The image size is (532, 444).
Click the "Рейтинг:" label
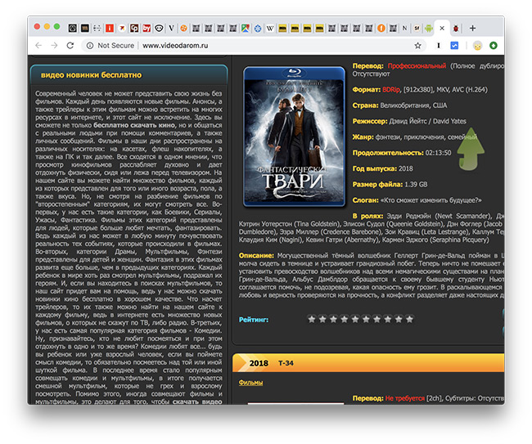[254, 320]
